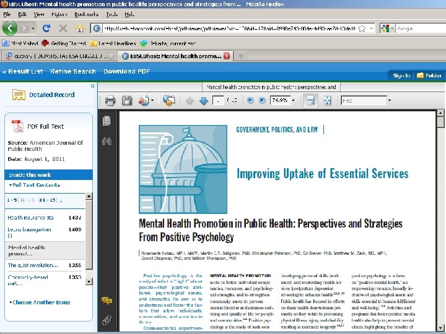Collapse the Full Text Contents section

[x=34, y=185]
